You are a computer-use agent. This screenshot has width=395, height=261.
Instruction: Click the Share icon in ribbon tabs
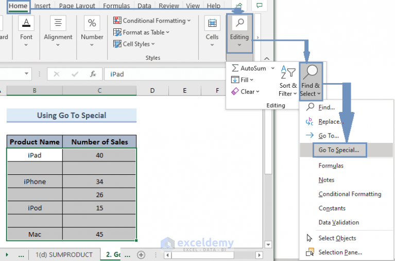pyautogui.click(x=239, y=5)
